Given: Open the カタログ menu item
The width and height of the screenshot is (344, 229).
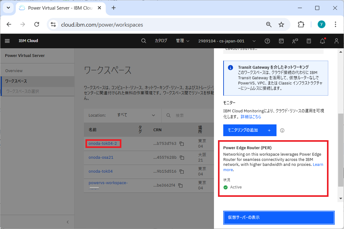Looking at the screenshot, I should point(161,41).
